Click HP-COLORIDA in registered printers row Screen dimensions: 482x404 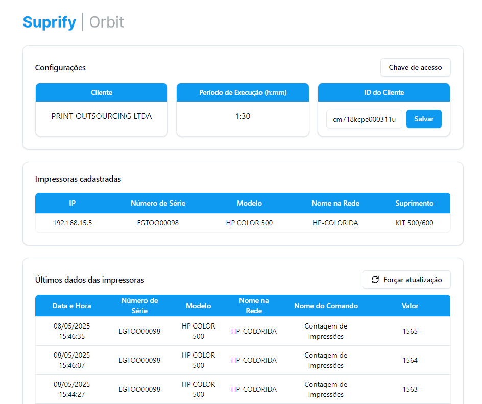tap(335, 223)
